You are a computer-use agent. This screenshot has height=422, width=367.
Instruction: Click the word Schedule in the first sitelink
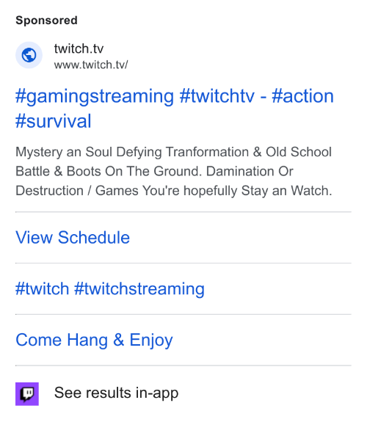click(x=94, y=237)
